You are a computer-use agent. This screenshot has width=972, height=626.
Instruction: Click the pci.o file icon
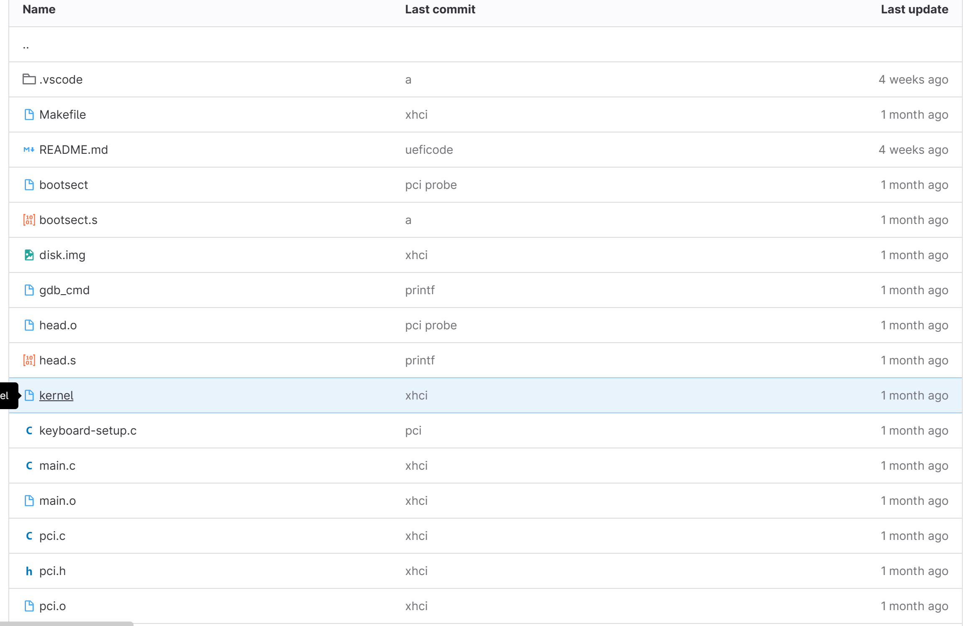[x=29, y=606]
